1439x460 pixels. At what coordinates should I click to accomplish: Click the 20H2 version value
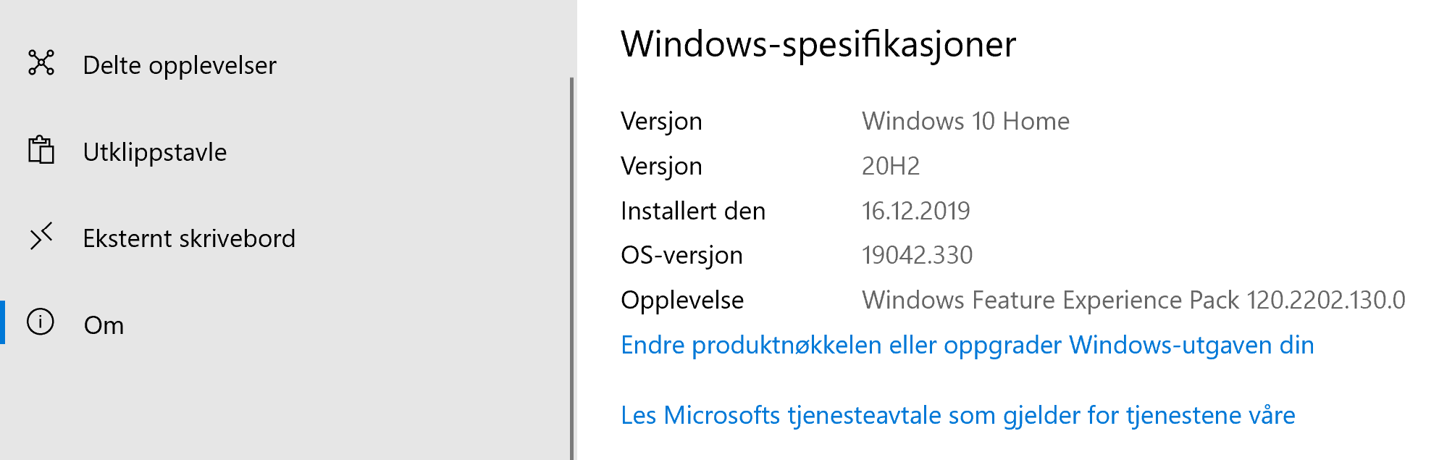point(890,166)
